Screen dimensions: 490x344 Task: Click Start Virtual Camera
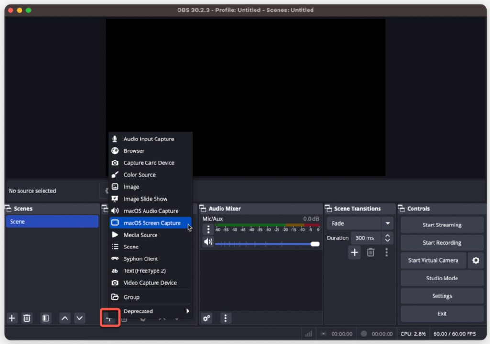[433, 260]
